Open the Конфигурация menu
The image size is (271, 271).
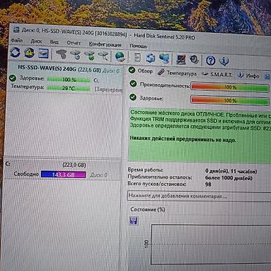[105, 45]
